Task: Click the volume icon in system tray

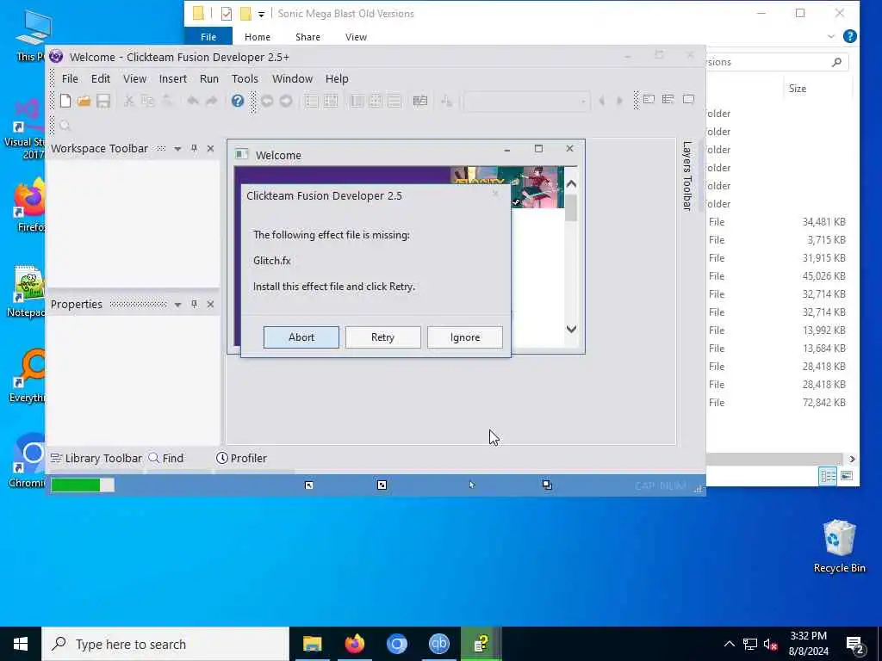Action: [771, 644]
